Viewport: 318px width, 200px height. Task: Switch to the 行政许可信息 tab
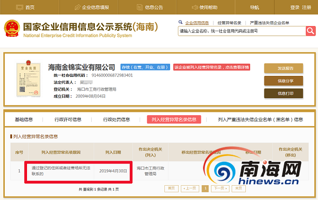[68, 119]
